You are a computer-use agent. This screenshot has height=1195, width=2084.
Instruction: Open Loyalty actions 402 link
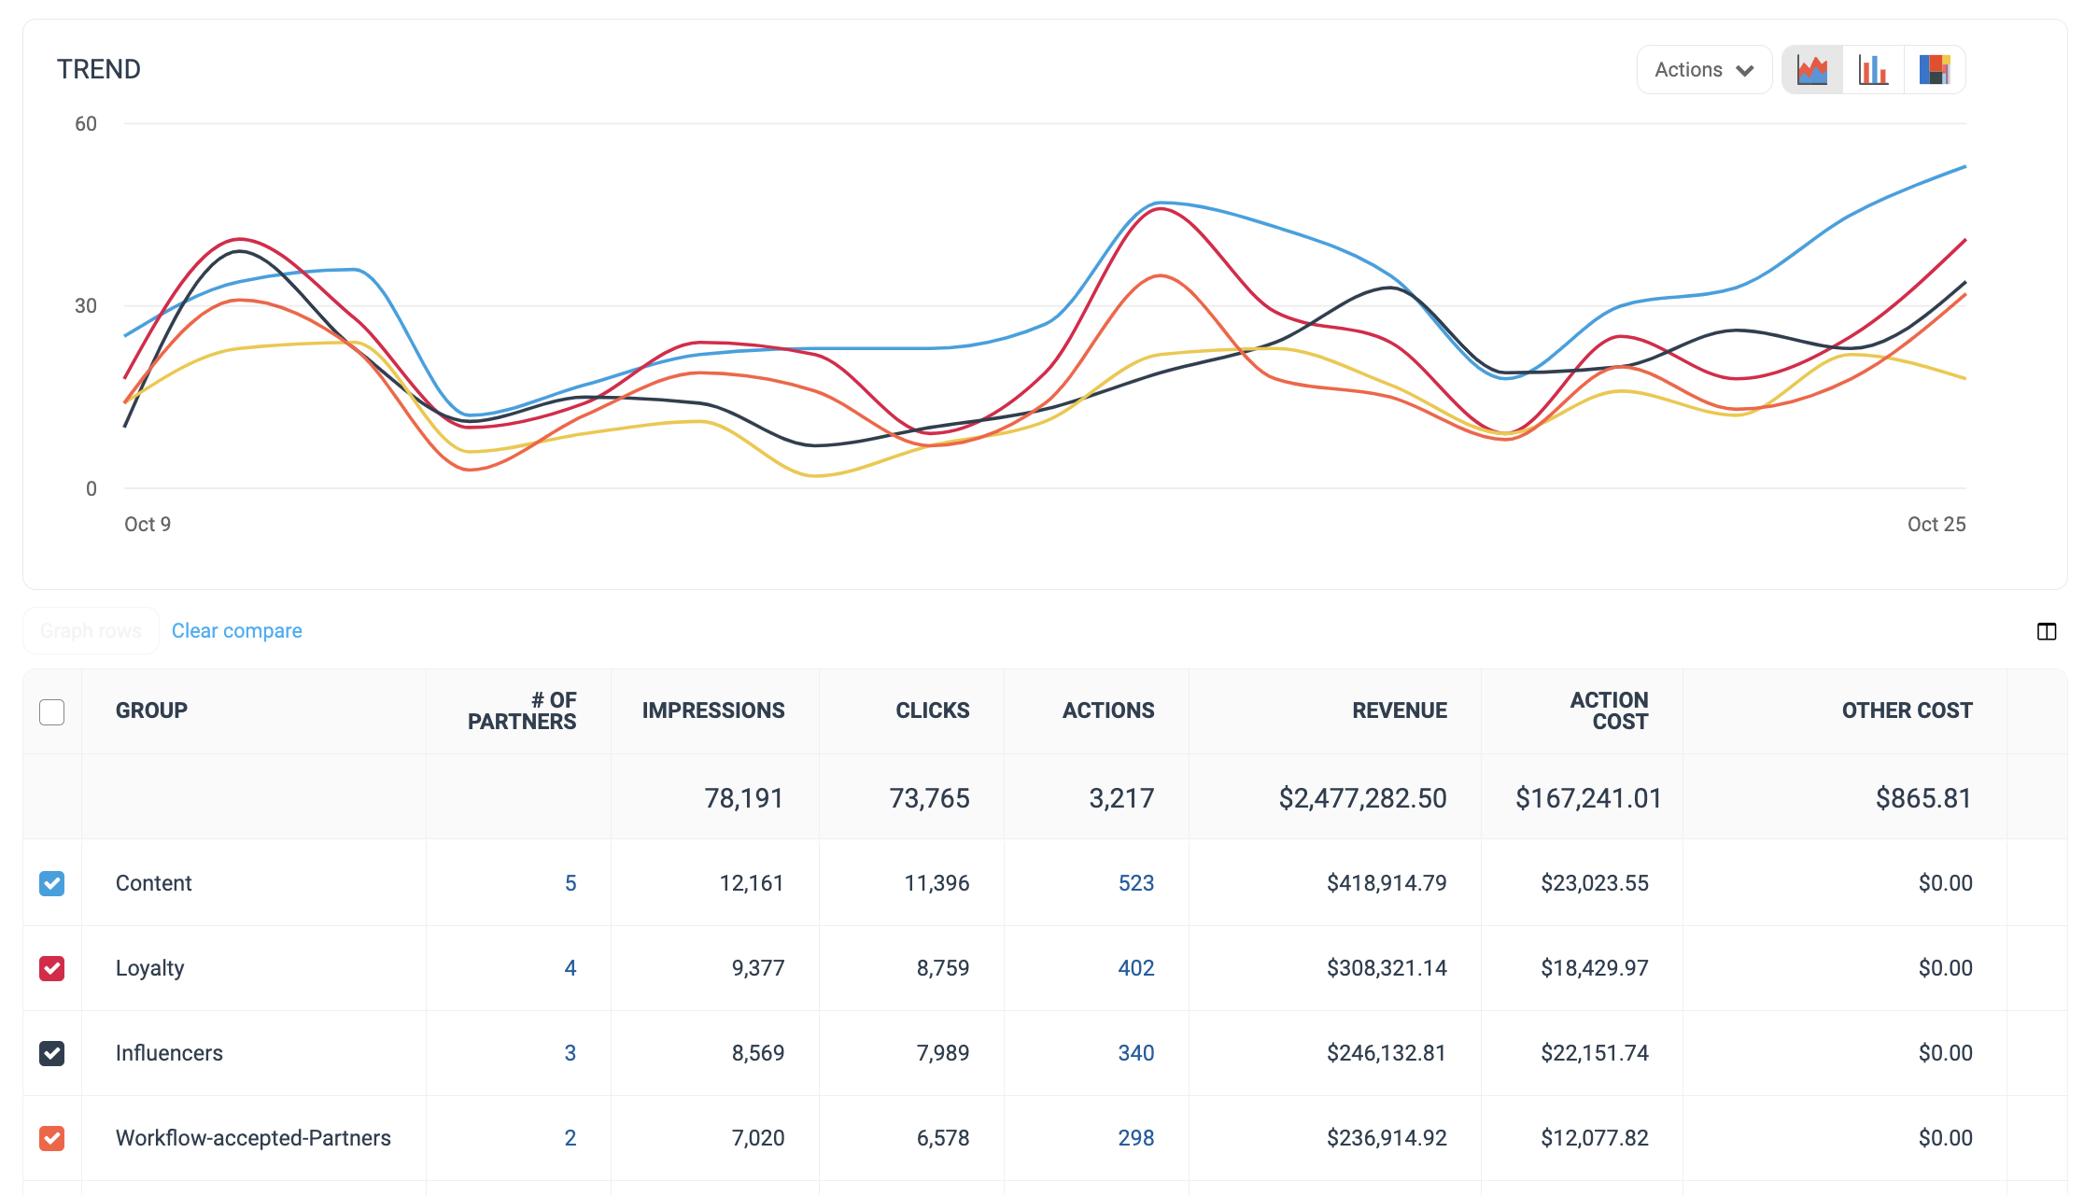tap(1136, 968)
